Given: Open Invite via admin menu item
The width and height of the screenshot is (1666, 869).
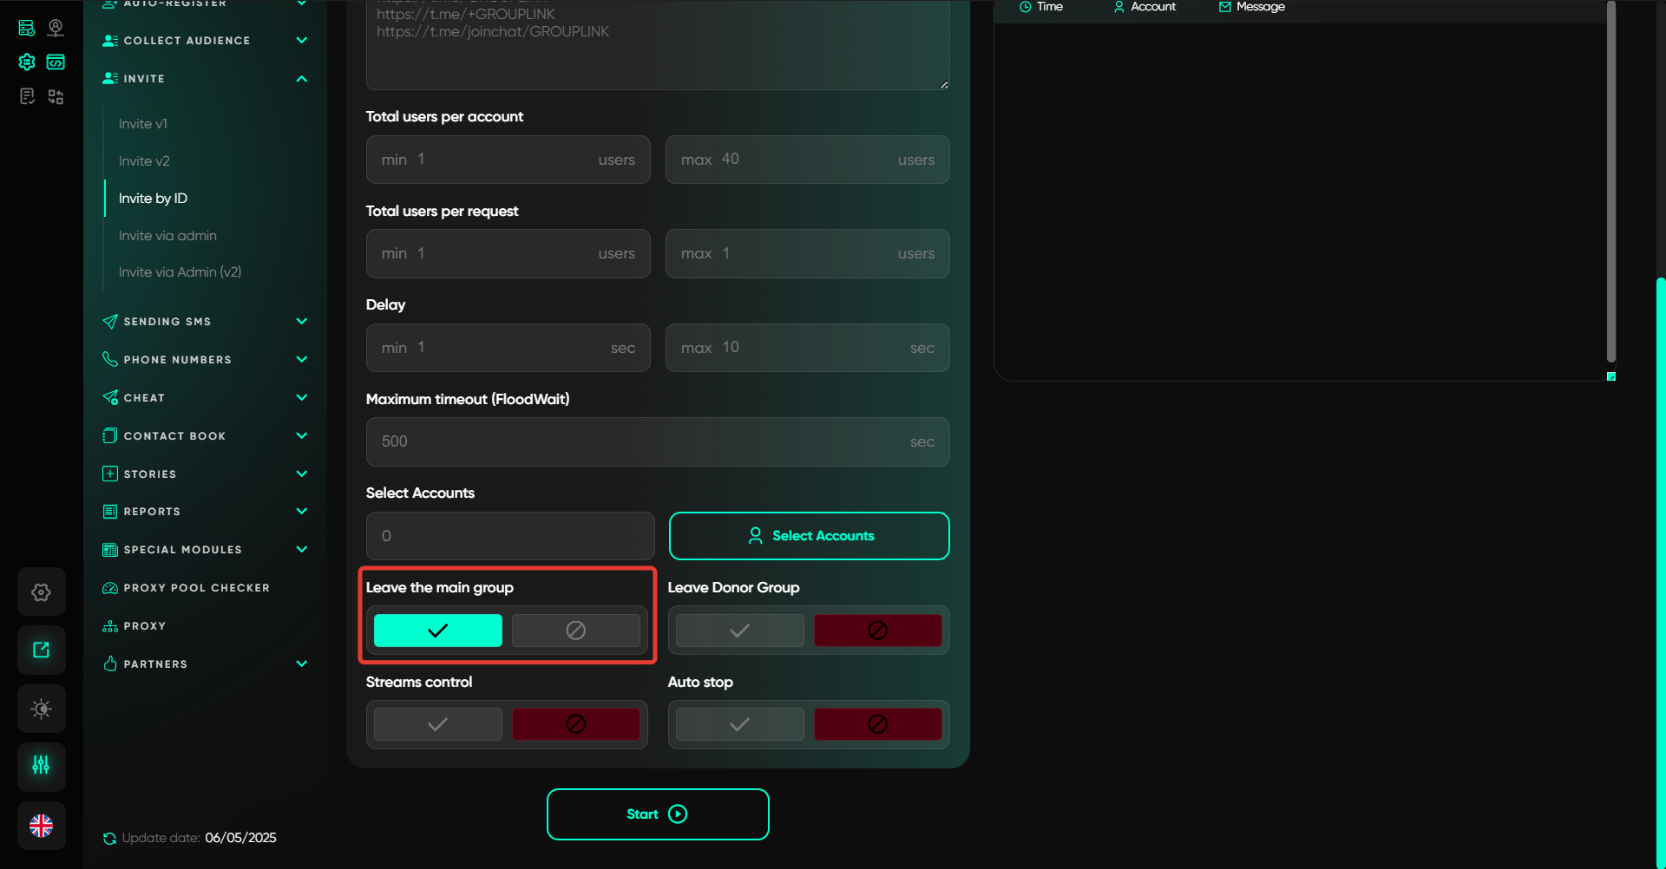Looking at the screenshot, I should click(x=167, y=236).
